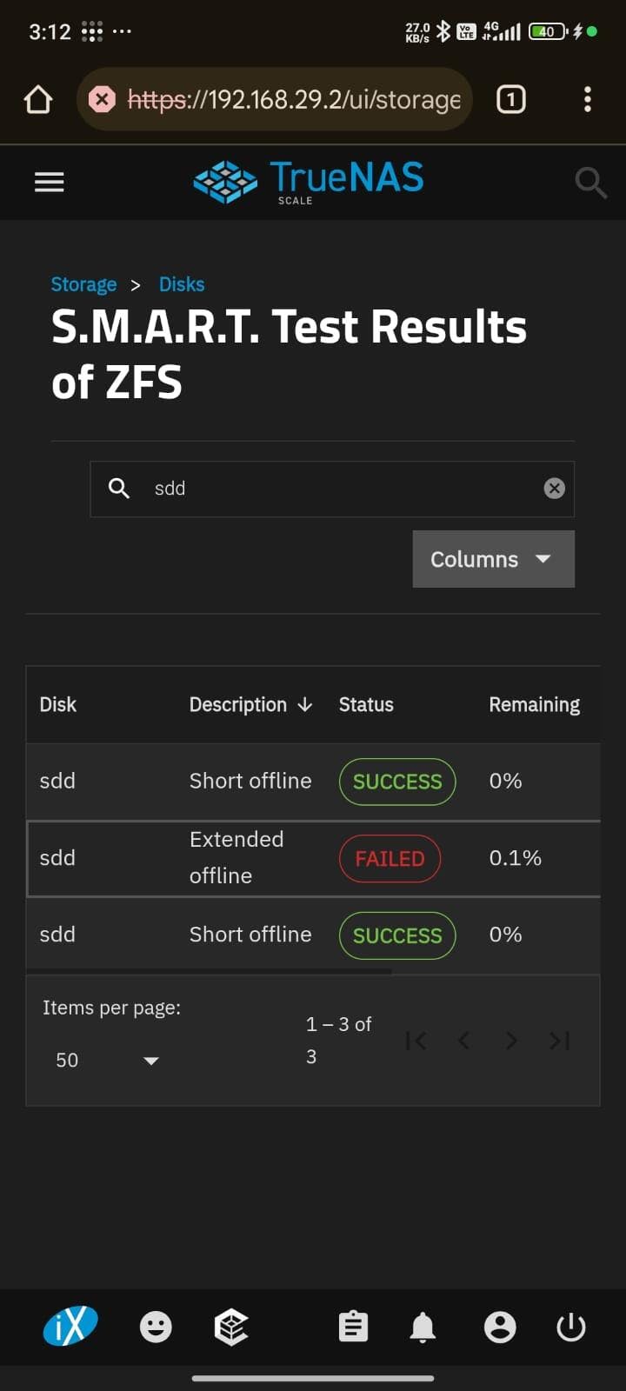Open the Jobs clipboard icon
626x1391 pixels.
tap(353, 1327)
